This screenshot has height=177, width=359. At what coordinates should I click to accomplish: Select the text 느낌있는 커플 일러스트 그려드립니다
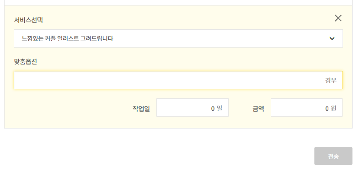point(67,38)
